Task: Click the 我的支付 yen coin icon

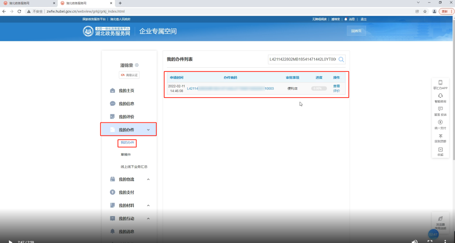Action: pyautogui.click(x=112, y=192)
